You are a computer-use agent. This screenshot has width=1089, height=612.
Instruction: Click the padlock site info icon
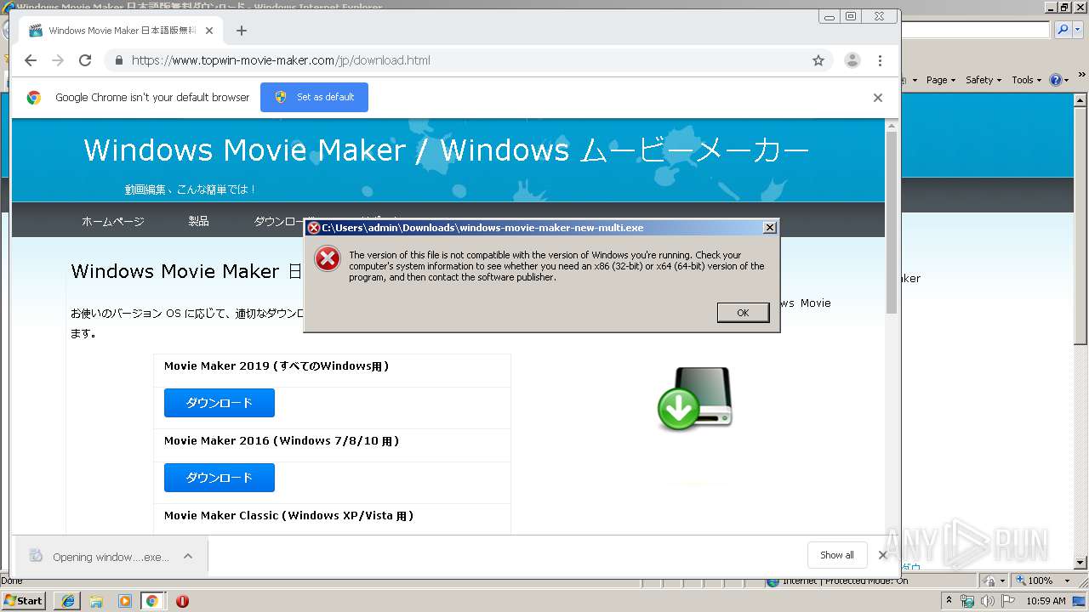(118, 60)
